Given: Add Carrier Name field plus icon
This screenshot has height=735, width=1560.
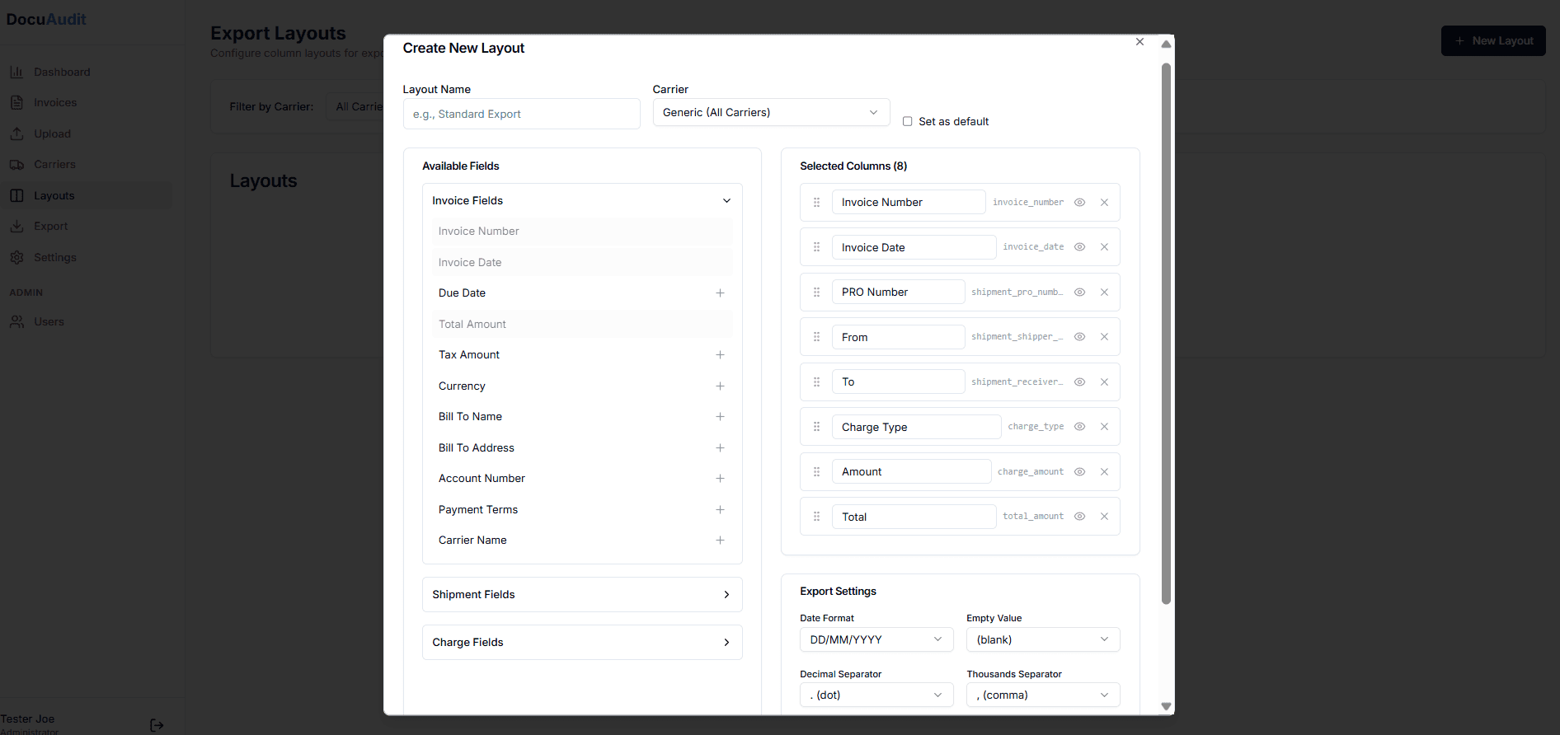Looking at the screenshot, I should 720,541.
